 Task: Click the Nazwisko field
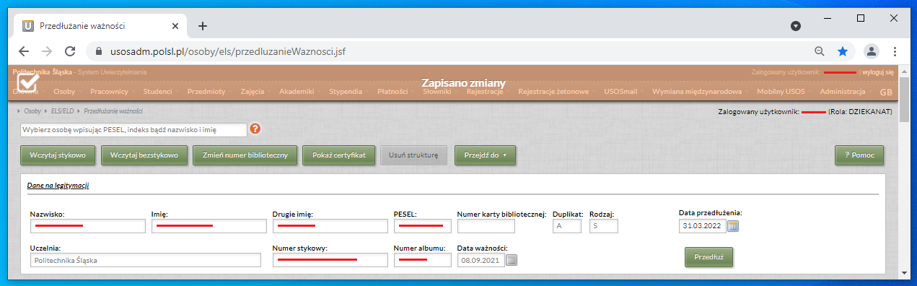(88, 226)
